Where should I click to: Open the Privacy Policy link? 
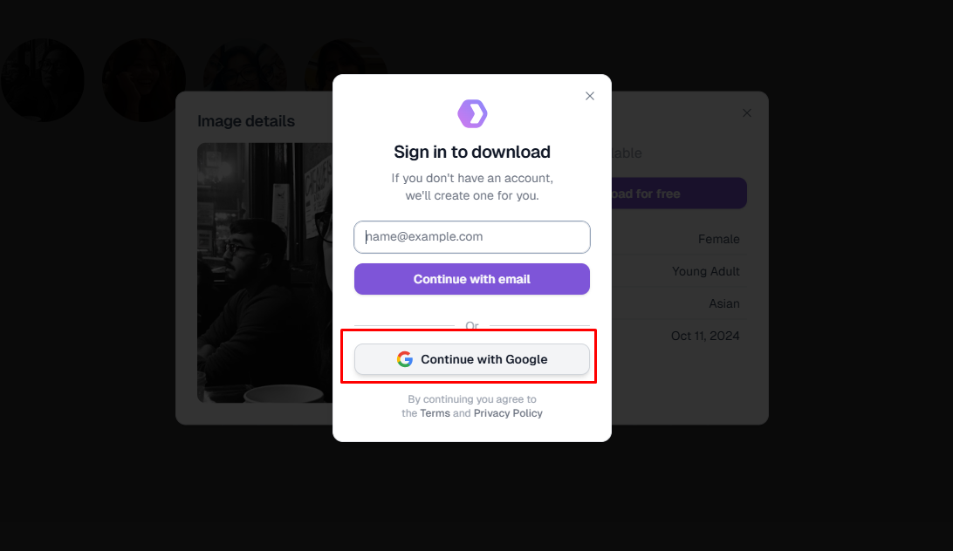508,413
